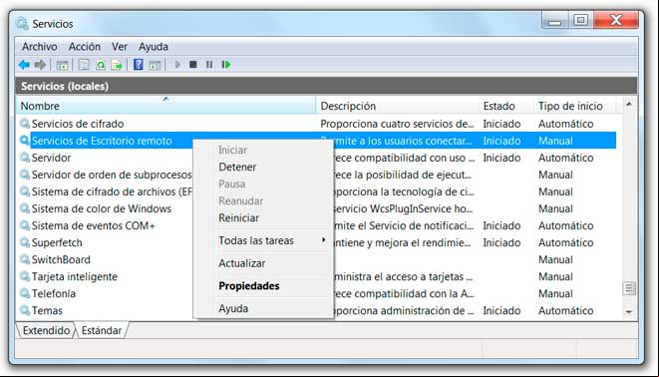Image resolution: width=659 pixels, height=377 pixels.
Task: Click the Forward arrow toolbar icon
Action: click(40, 65)
